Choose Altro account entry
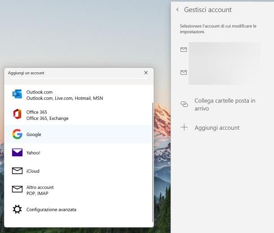Image resolution: width=274 pixels, height=233 pixels. pyautogui.click(x=78, y=190)
